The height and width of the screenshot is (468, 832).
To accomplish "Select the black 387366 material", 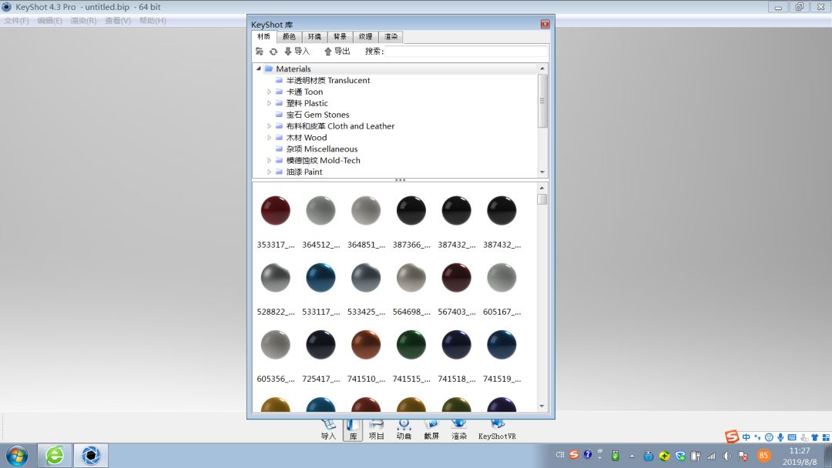I will (x=411, y=211).
